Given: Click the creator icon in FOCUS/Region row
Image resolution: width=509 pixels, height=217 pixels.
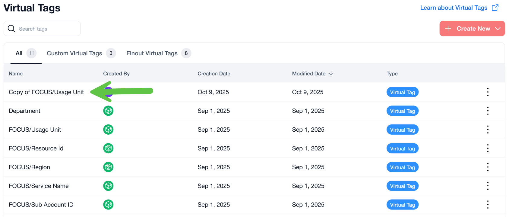Looking at the screenshot, I should (108, 167).
